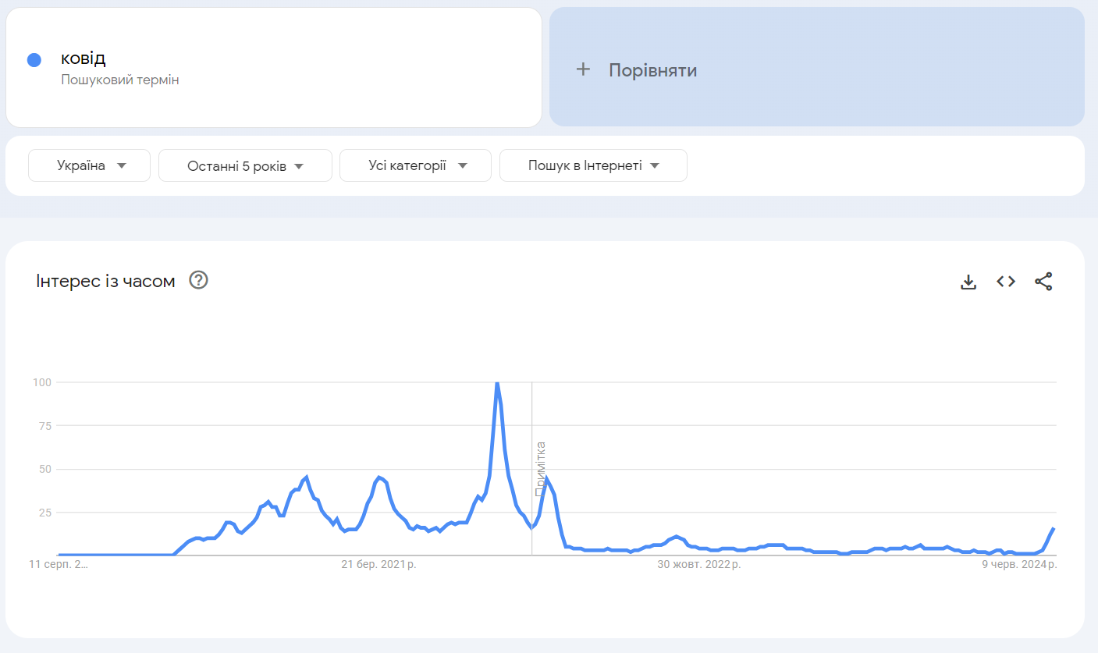
Task: Expand the Україна region dropdown
Action: click(89, 165)
